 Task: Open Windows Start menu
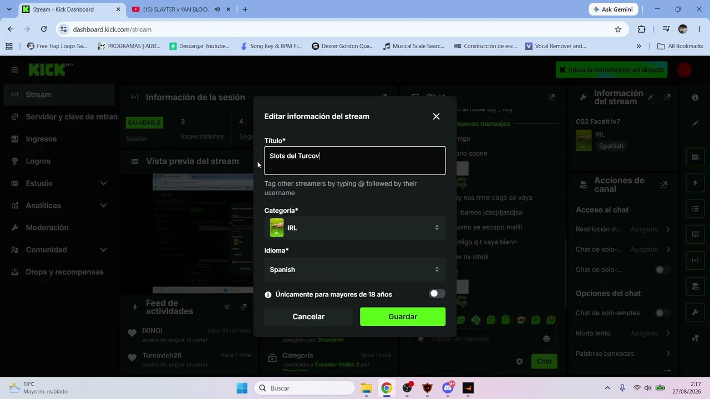[242, 388]
